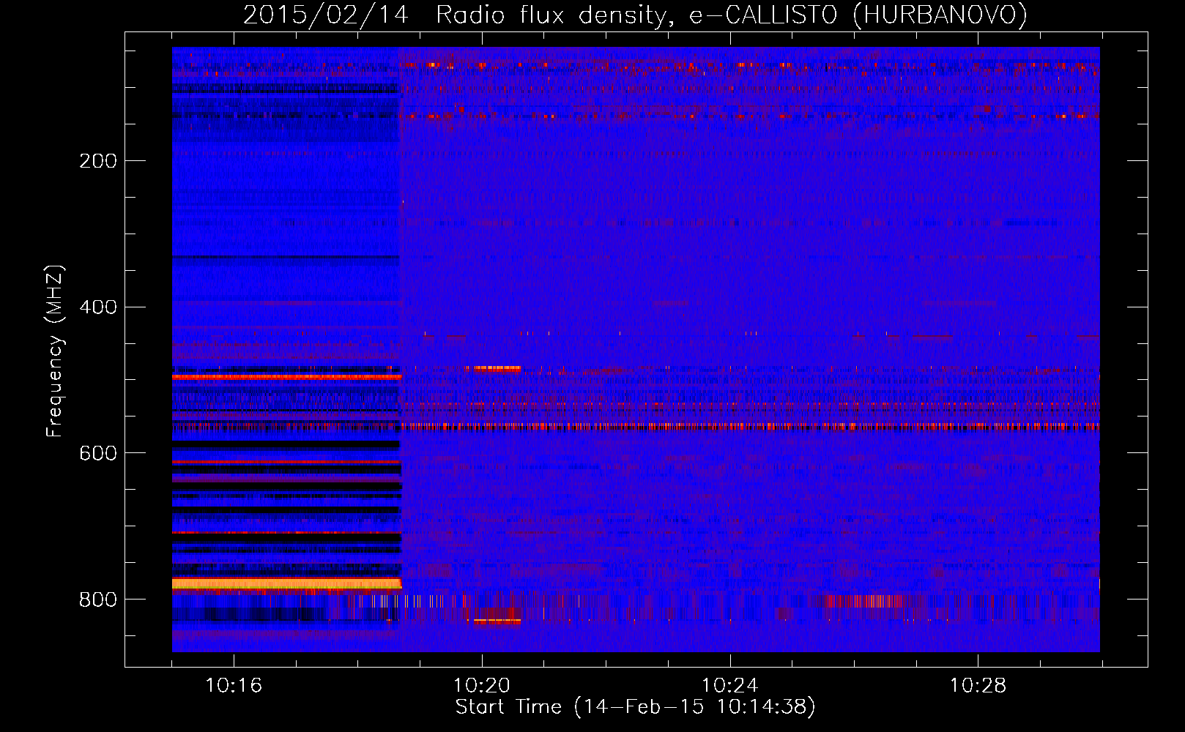Click the 10:20 time tick label
Screen dimensions: 1185x732
tap(482, 686)
